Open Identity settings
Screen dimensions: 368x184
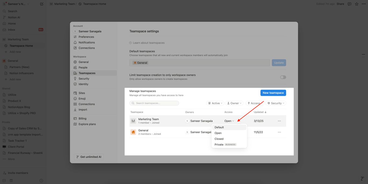(x=94, y=84)
